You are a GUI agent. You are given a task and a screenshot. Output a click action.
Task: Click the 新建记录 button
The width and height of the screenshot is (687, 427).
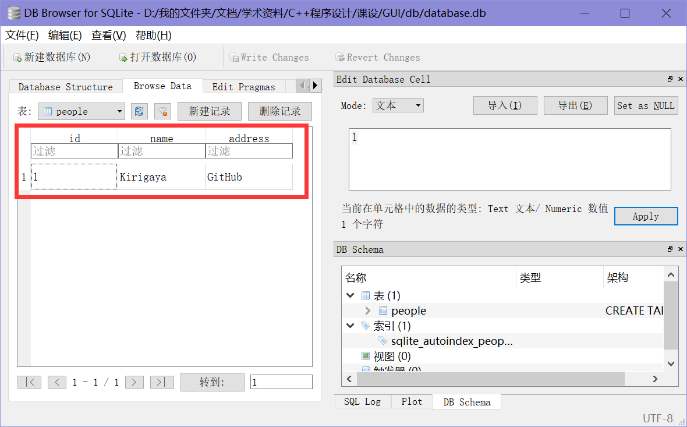point(209,111)
